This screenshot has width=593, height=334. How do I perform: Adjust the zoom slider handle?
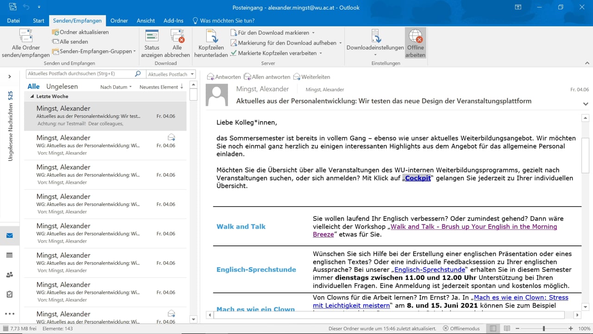click(x=544, y=328)
